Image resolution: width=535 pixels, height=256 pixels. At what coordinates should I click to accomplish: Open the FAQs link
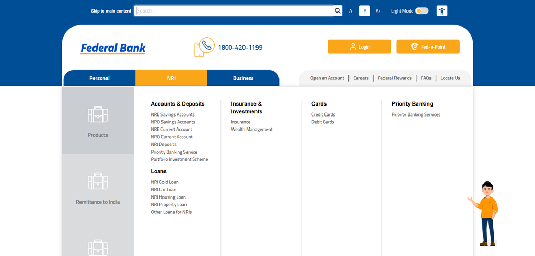click(426, 78)
